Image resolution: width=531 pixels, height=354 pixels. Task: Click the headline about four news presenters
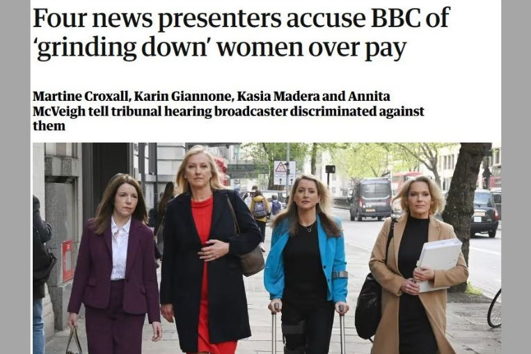(x=241, y=33)
